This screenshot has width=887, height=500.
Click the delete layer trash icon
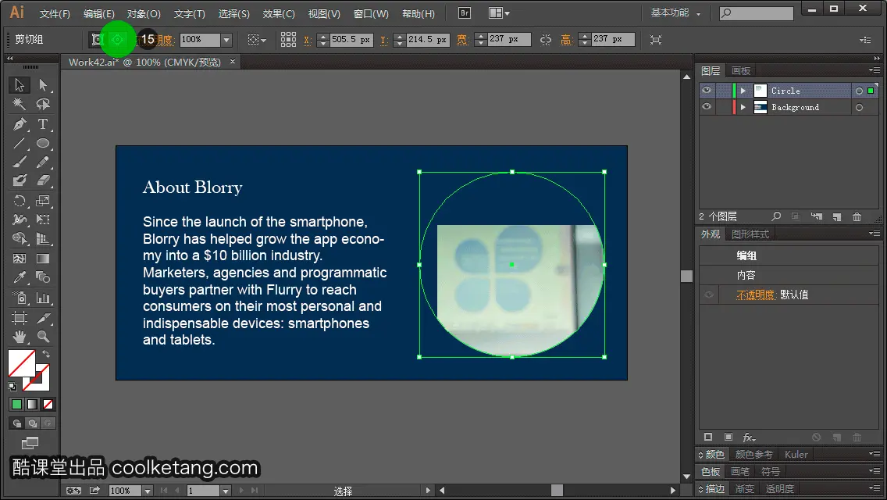click(x=857, y=217)
